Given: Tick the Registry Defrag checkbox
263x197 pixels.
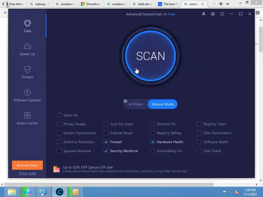Looking at the screenshot, I should coord(153,133).
